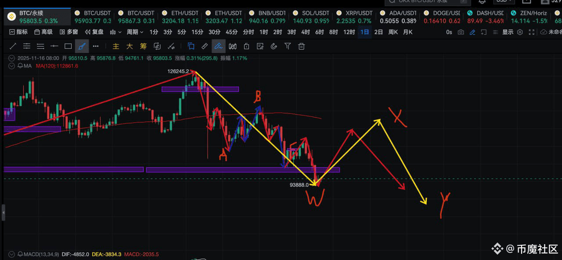Switch to the 月K timeframe
Image resolution: width=562 pixels, height=260 pixels.
(408, 32)
